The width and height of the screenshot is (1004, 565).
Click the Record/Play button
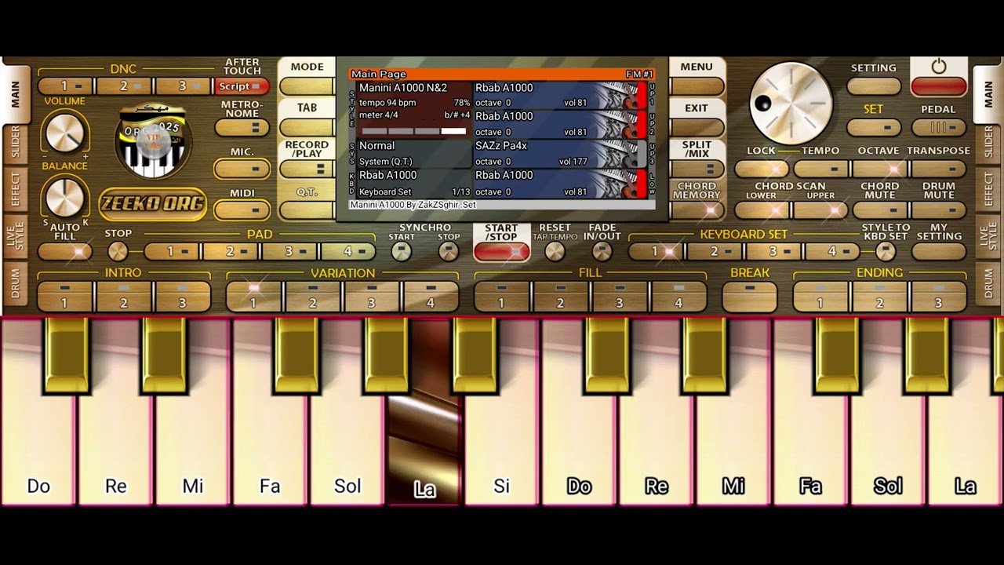[307, 169]
